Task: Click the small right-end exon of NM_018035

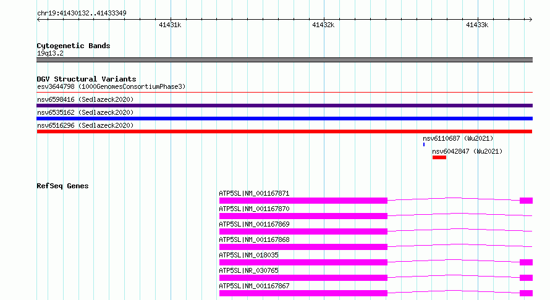Action: (526, 262)
